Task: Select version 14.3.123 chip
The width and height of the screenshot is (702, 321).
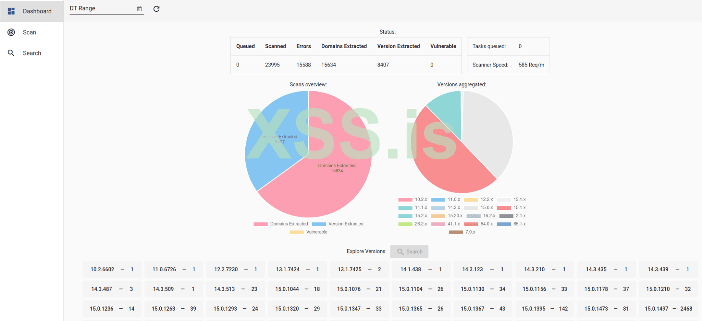Action: (483, 269)
